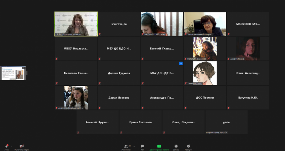285x151 pixels.
Task: Turn on video with the camera button
Action: (21, 146)
